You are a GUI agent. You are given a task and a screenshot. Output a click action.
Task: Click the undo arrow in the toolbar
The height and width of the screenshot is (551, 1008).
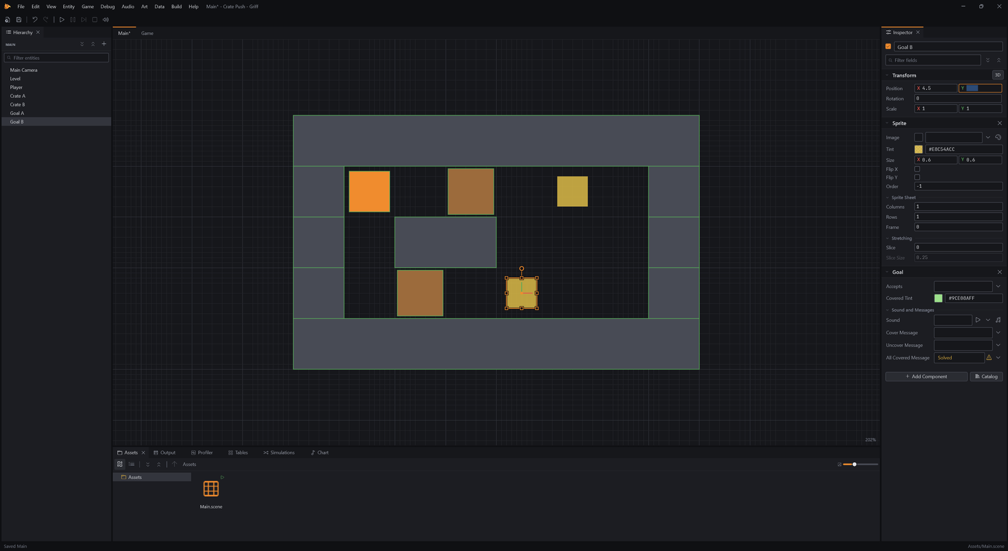35,20
